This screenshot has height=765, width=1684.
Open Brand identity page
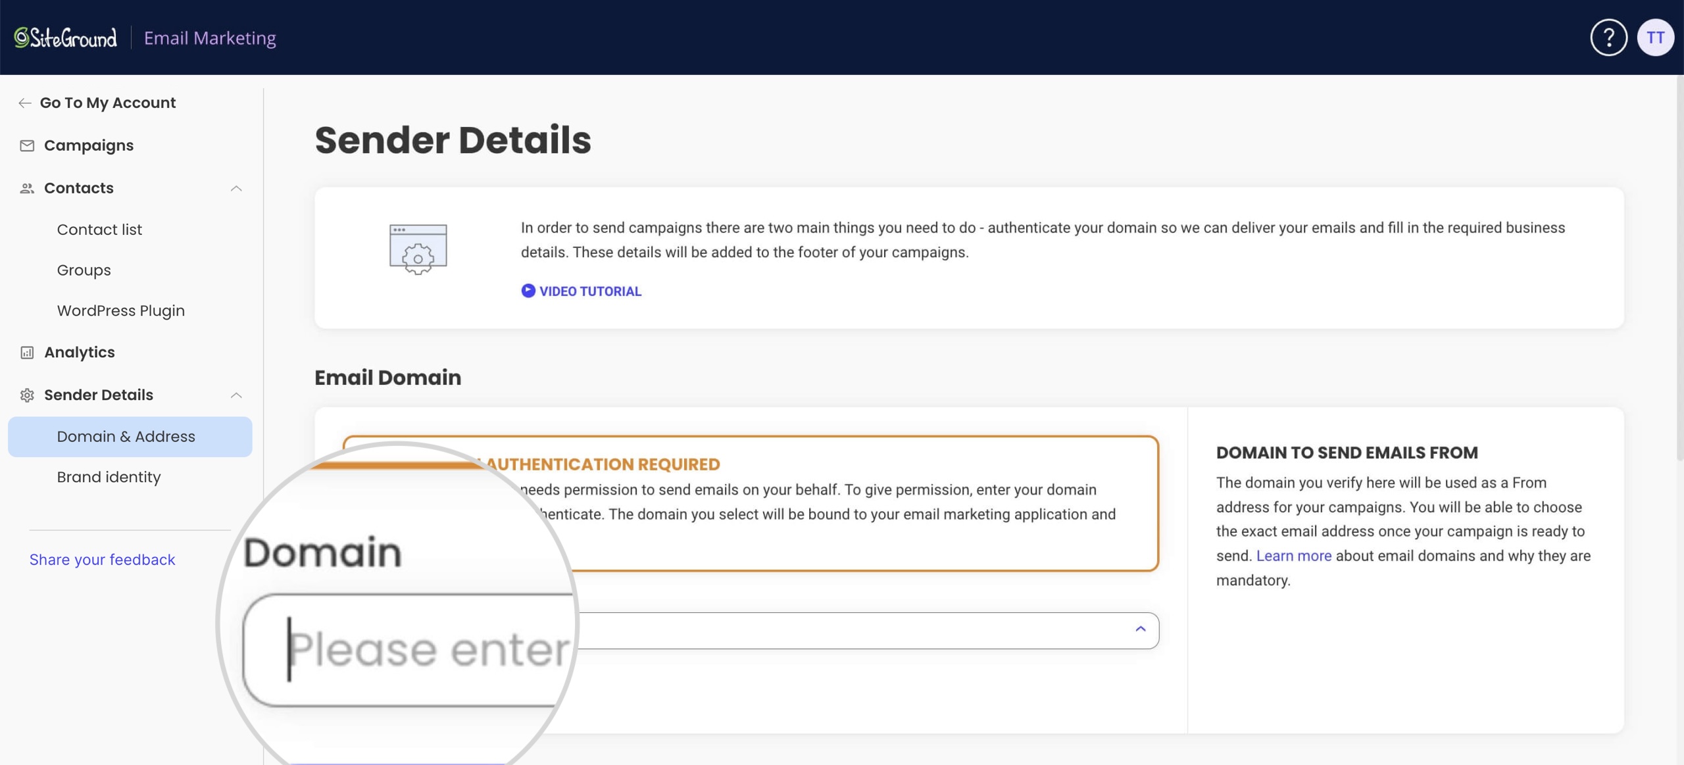[x=109, y=478]
